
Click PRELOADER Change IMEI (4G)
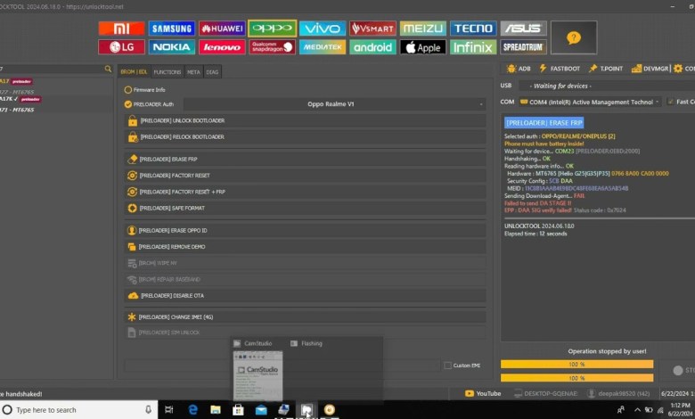[x=305, y=317]
